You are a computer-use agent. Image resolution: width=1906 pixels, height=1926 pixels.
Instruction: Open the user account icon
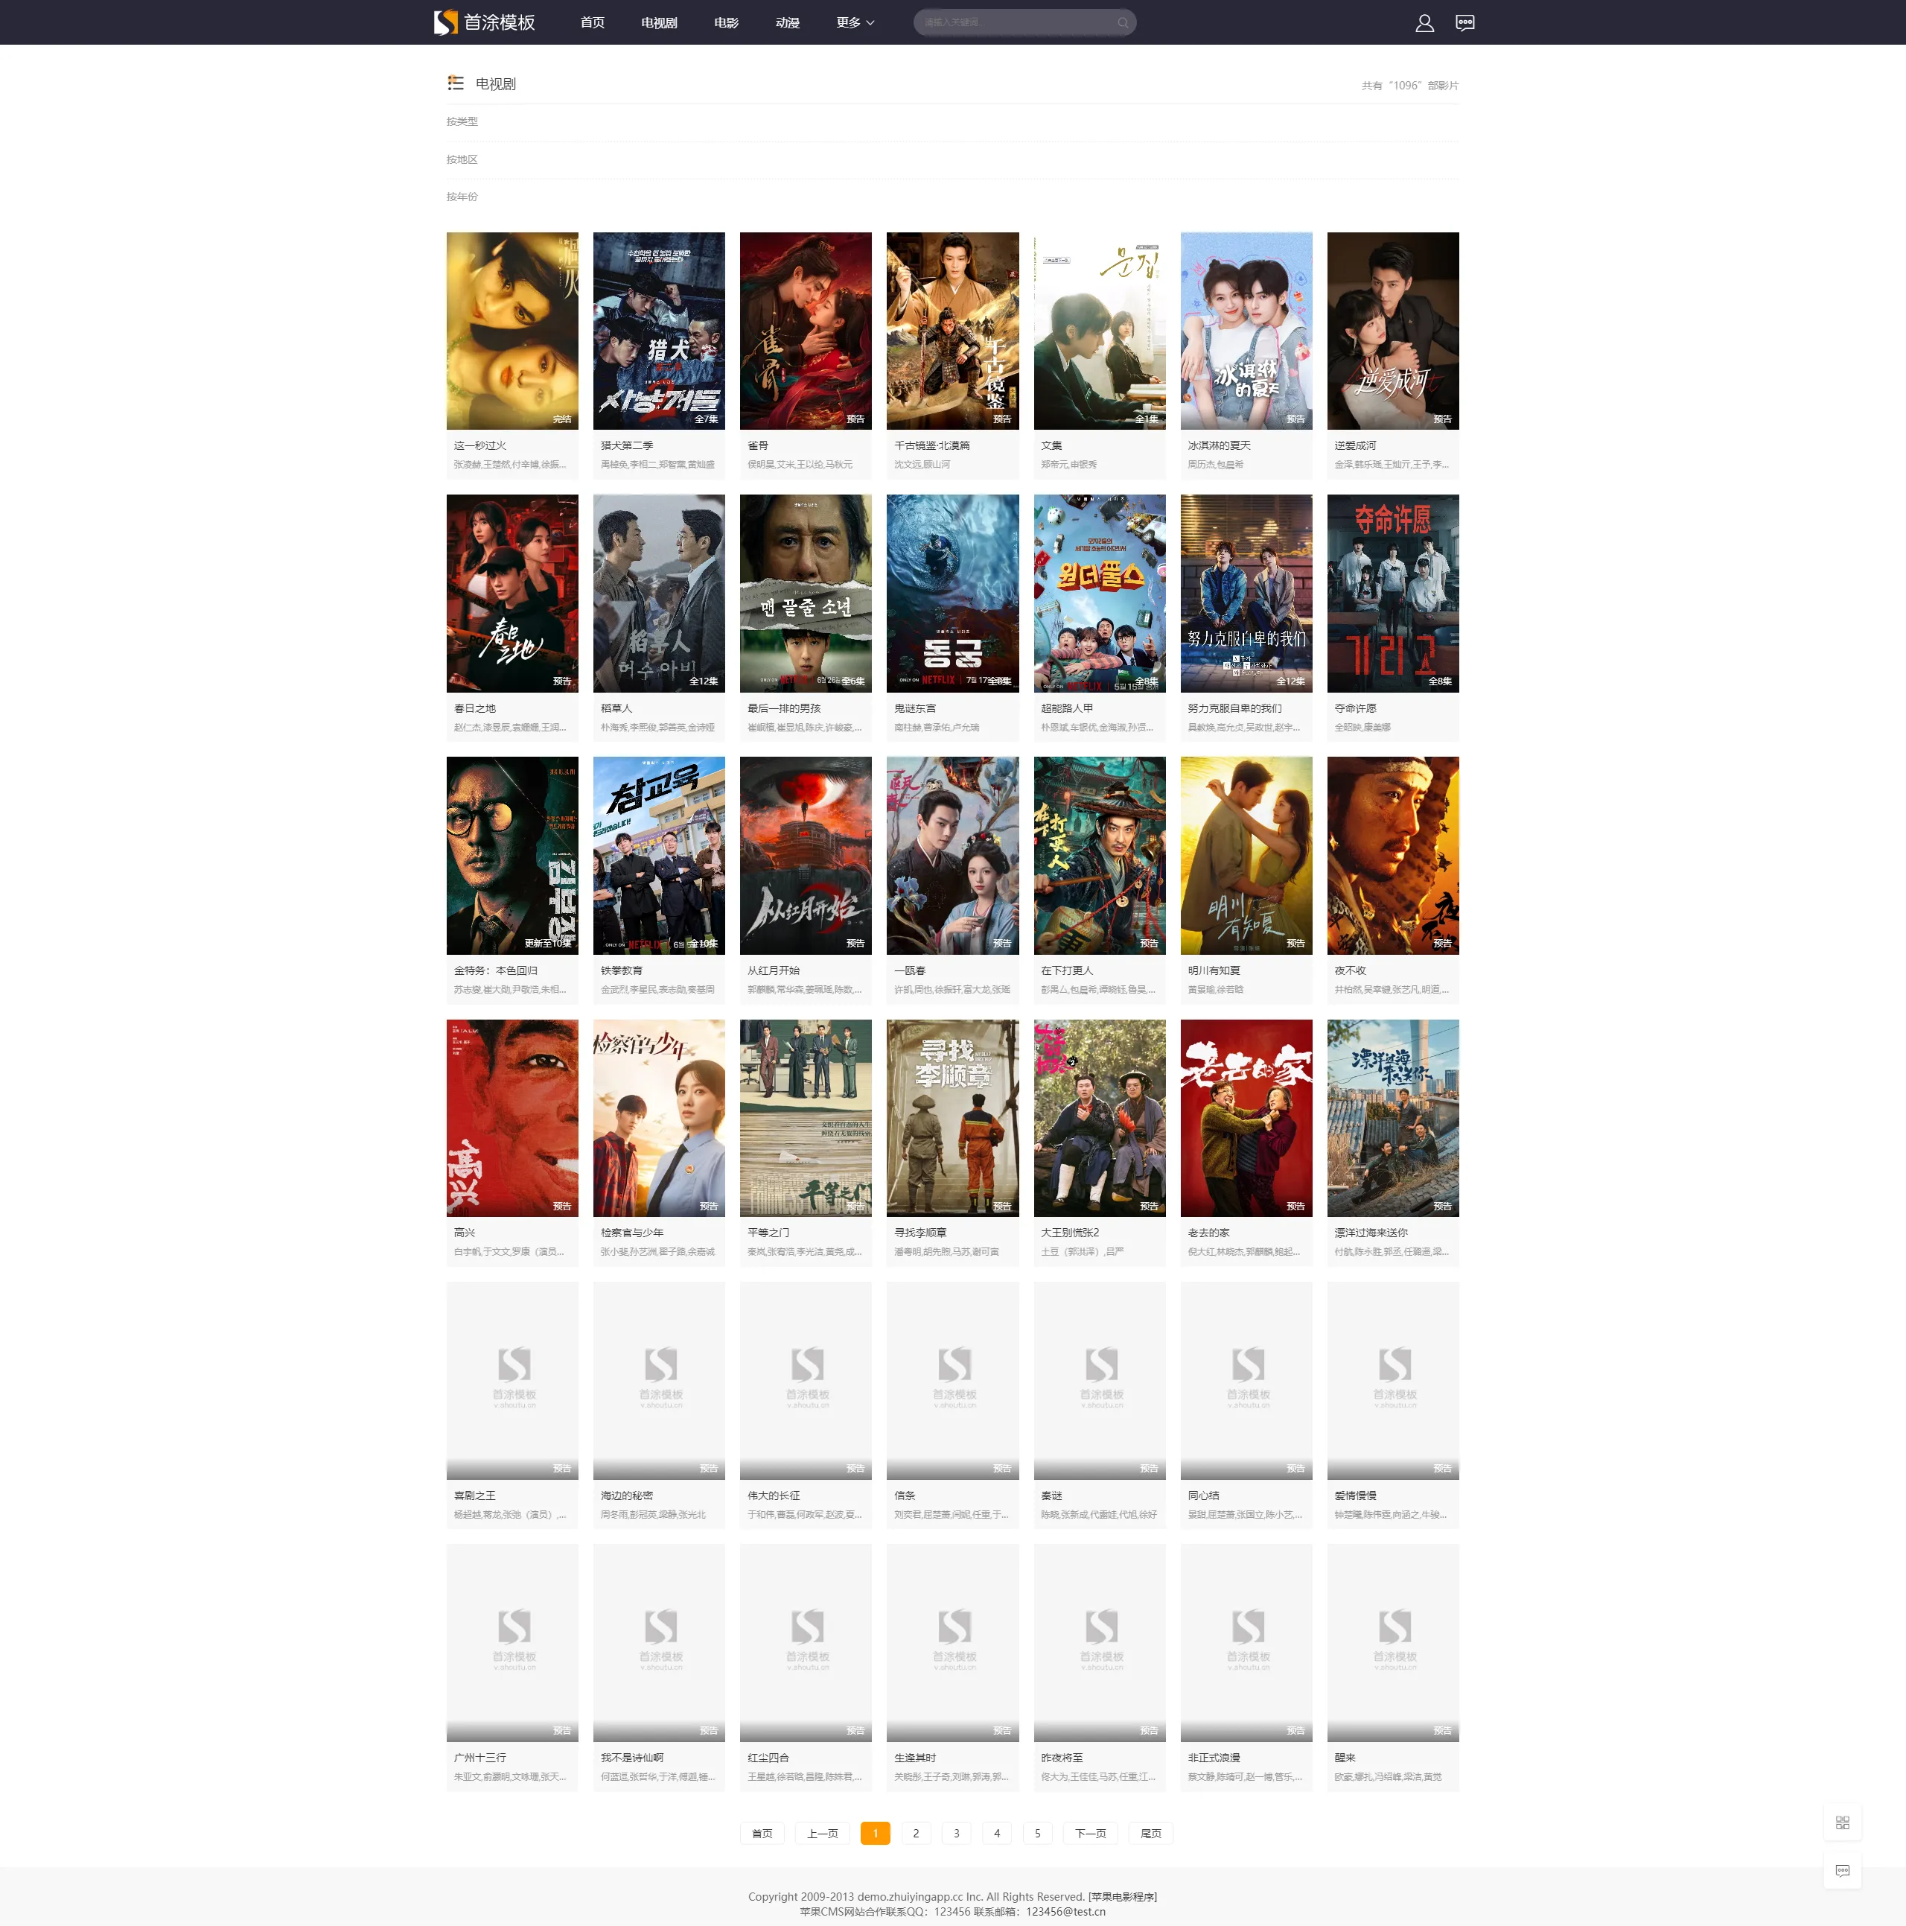coord(1425,22)
